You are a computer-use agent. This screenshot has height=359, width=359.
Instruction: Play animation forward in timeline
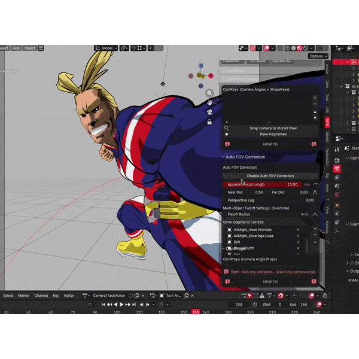[x=121, y=305]
